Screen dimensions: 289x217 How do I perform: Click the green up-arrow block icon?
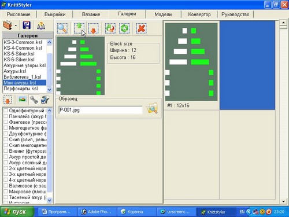tap(79, 28)
